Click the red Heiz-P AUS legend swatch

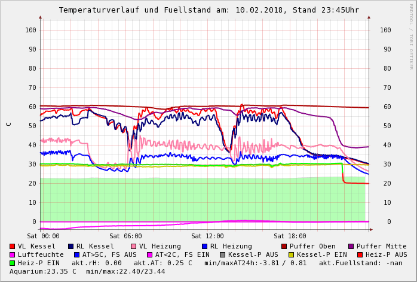(x=360, y=254)
